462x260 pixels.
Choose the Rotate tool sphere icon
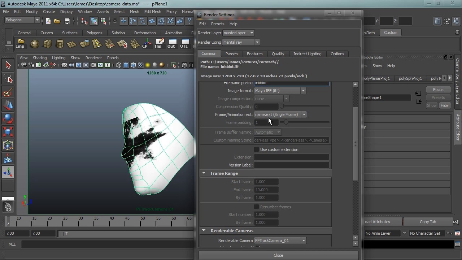8,119
